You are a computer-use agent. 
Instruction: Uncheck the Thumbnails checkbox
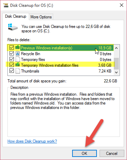pyautogui.click(x=12, y=71)
